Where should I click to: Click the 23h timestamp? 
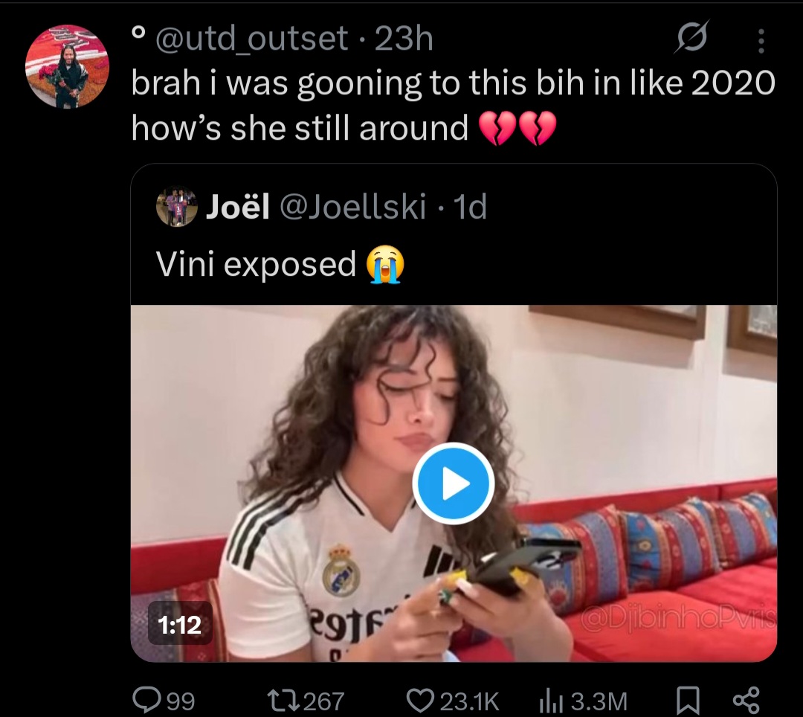pos(404,39)
